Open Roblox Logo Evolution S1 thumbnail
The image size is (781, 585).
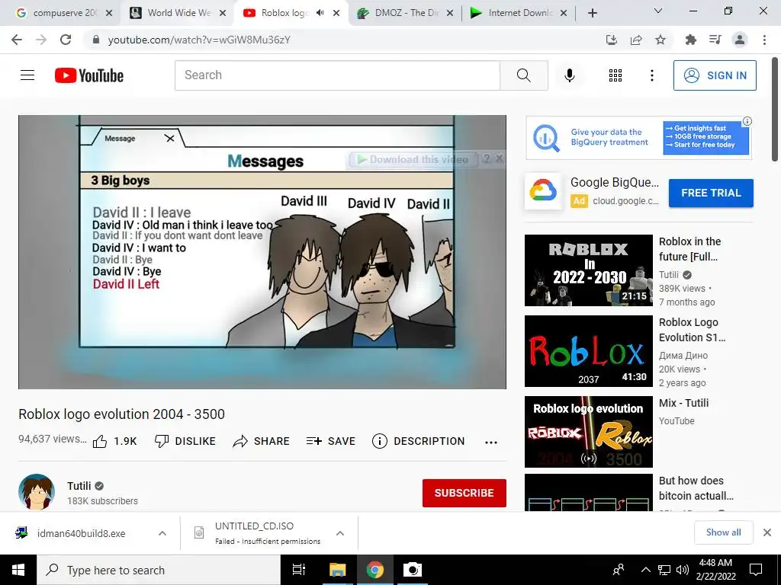588,350
